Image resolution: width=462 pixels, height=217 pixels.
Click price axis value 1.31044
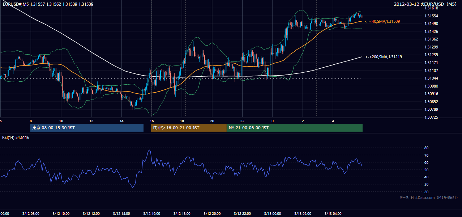point(431,78)
